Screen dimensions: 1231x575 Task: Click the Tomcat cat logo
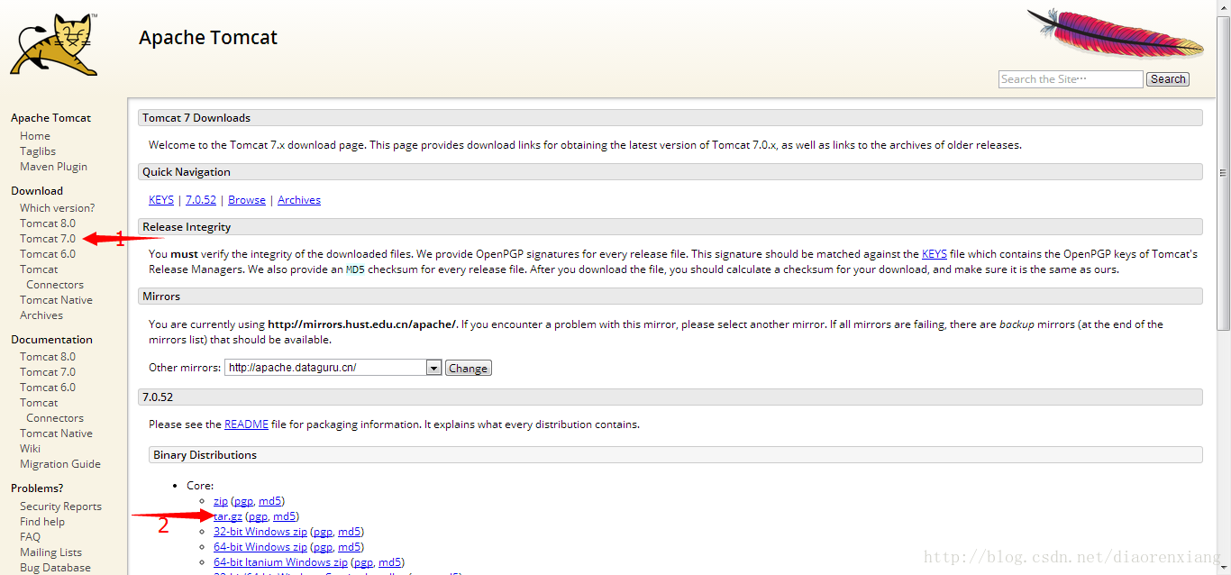click(x=53, y=43)
